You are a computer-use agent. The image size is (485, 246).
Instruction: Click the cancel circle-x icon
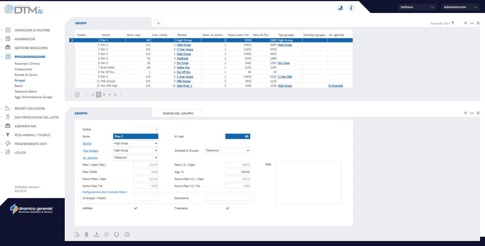pyautogui.click(x=106, y=234)
